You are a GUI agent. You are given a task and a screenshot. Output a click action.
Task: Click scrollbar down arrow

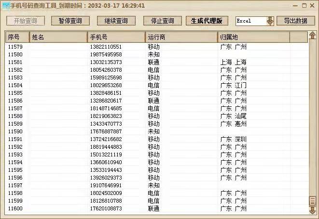tap(312, 210)
